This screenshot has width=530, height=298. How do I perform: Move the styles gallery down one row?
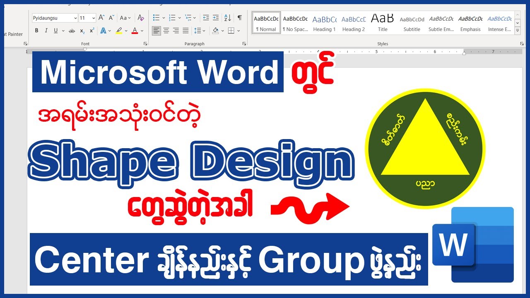(x=518, y=23)
